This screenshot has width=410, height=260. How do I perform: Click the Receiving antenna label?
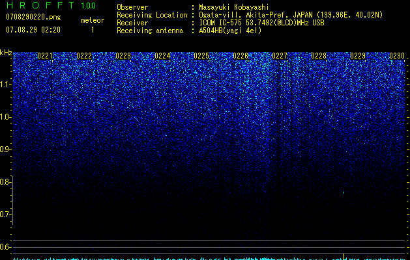tap(150, 31)
